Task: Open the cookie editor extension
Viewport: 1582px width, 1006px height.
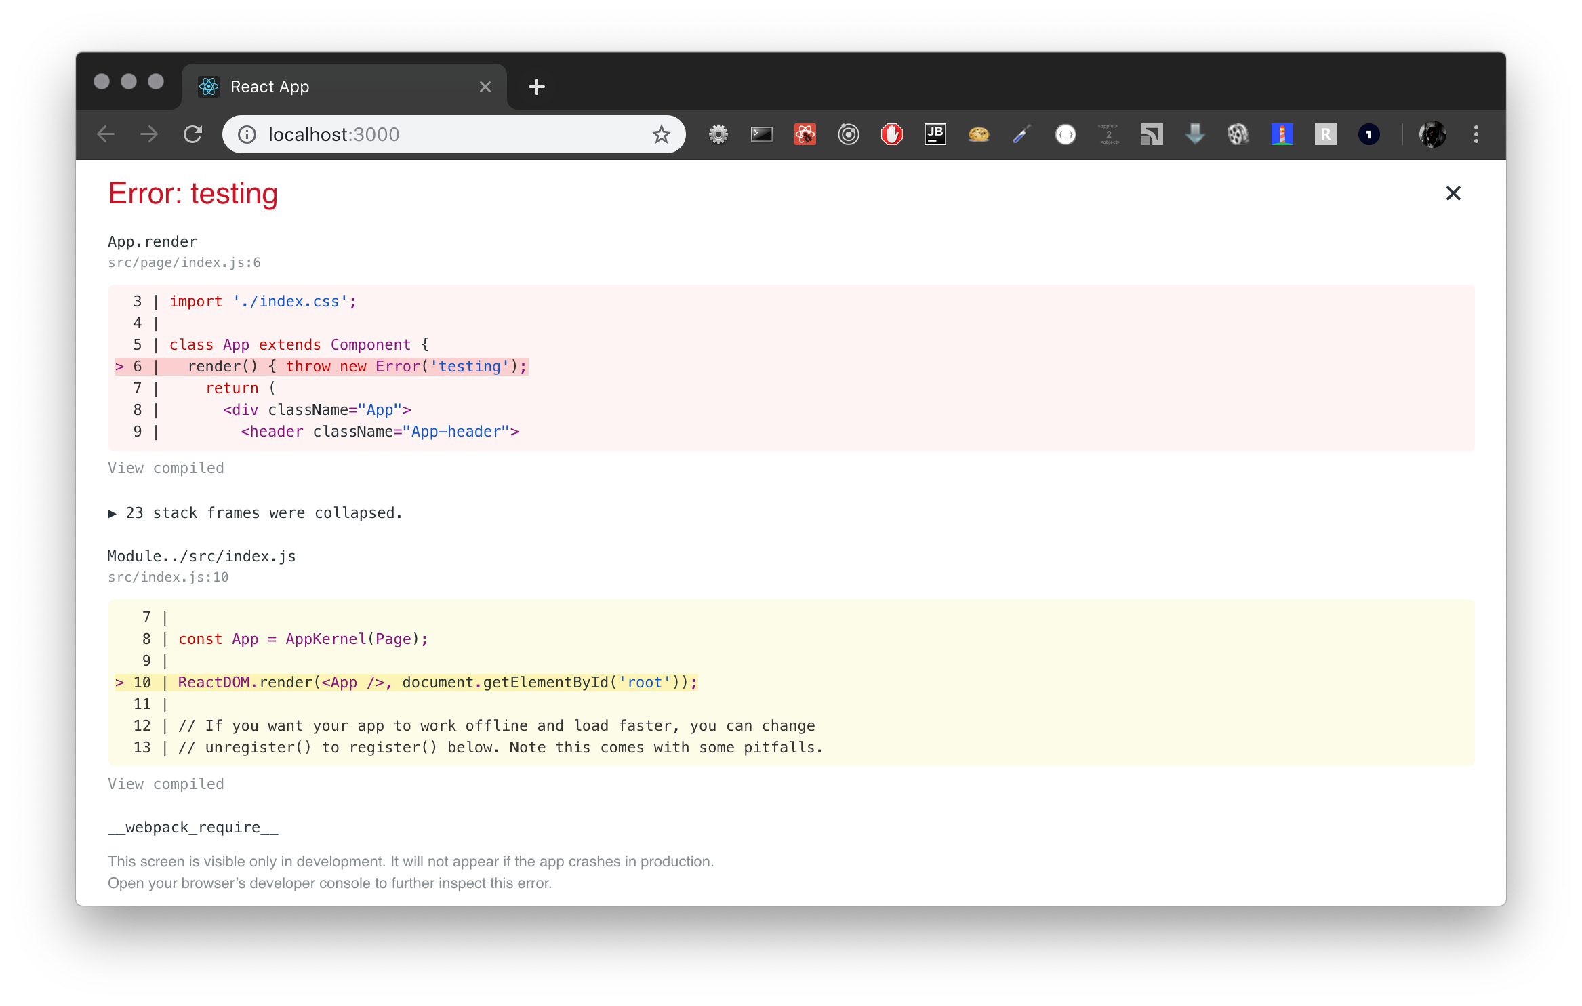Action: coord(979,134)
